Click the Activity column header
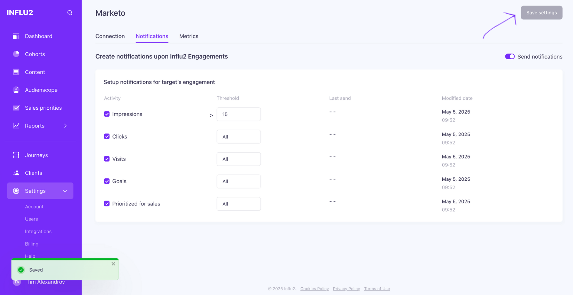573x295 pixels. (x=112, y=98)
